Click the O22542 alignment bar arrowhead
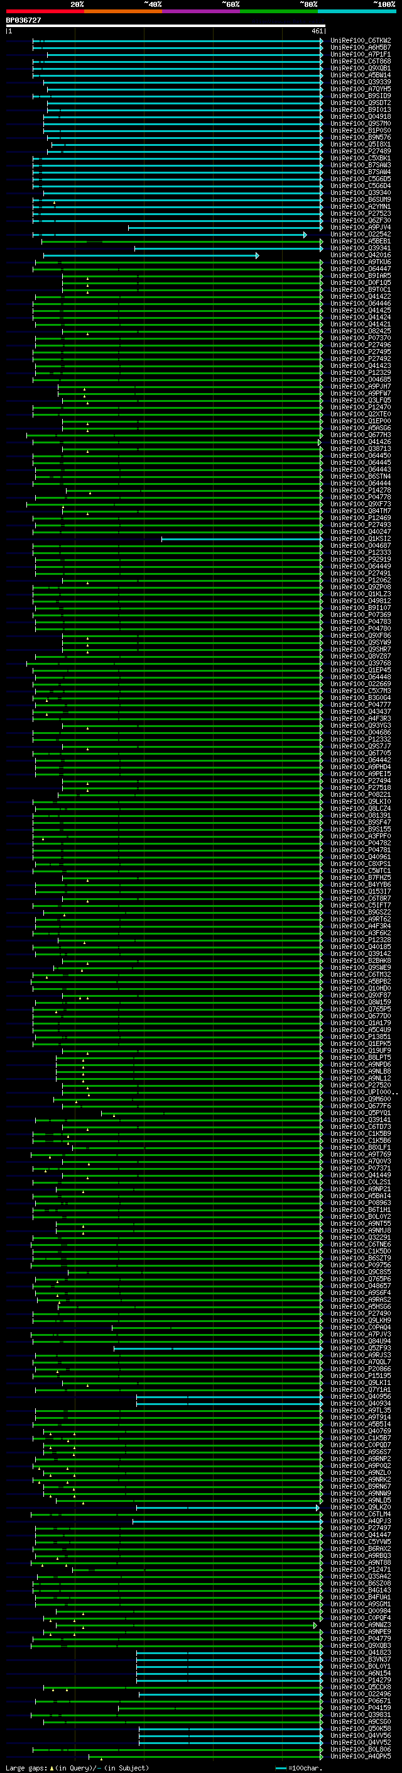This screenshot has height=1773, width=402. (x=305, y=235)
